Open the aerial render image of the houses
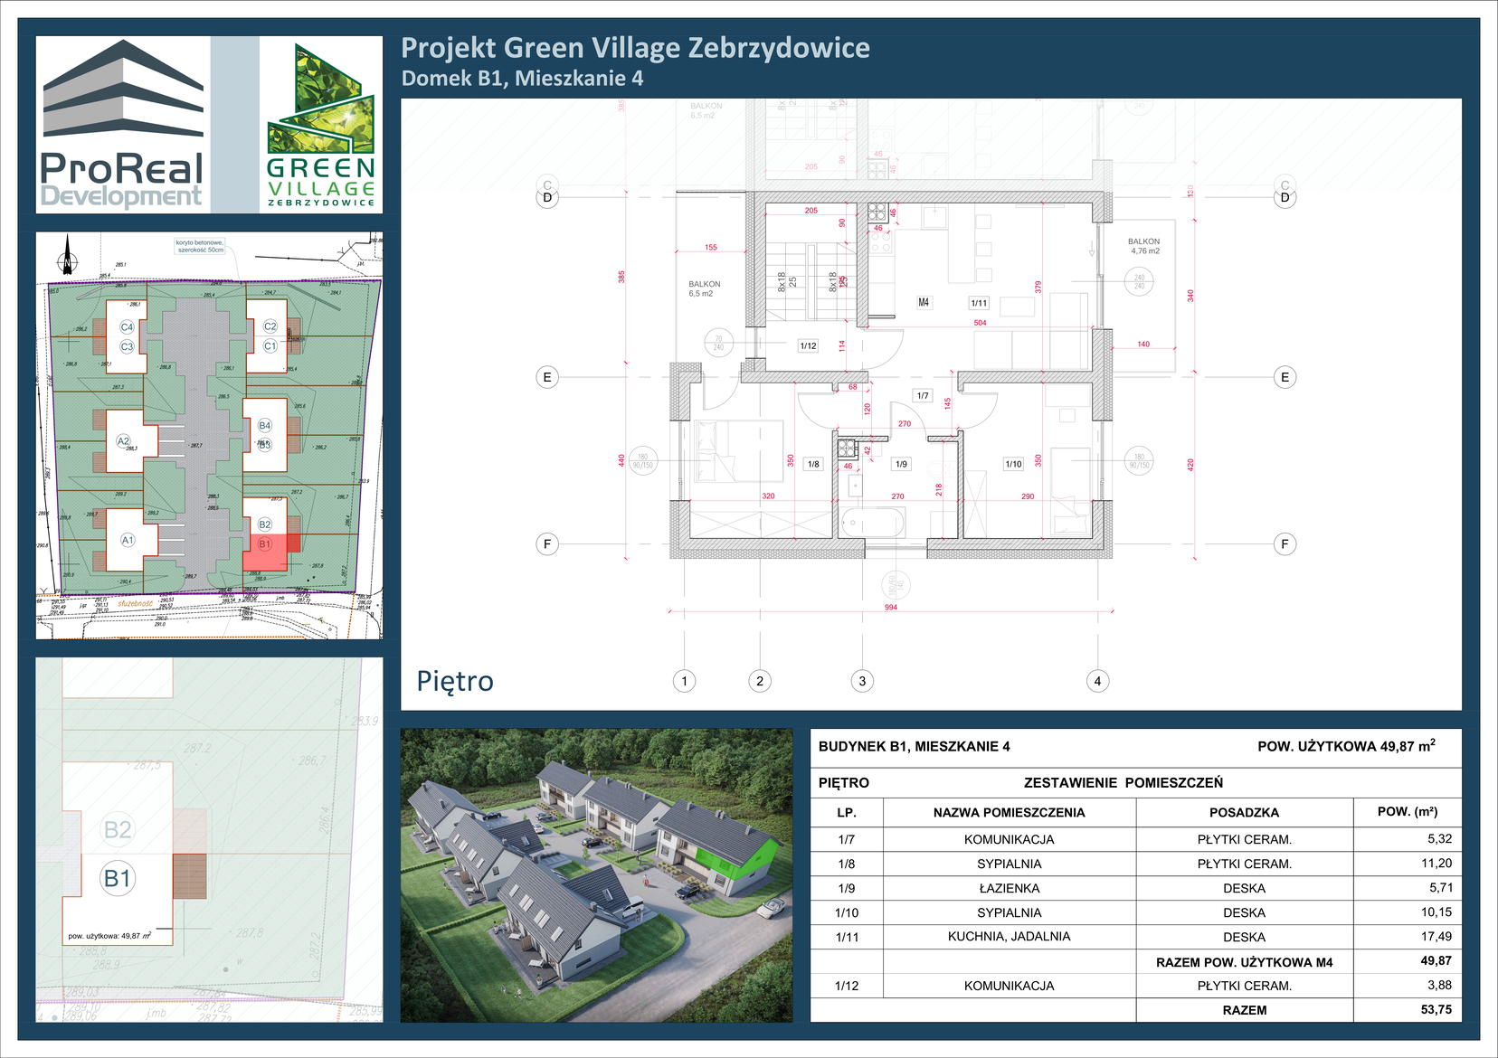Screen dimensions: 1498x1058 point(596,875)
